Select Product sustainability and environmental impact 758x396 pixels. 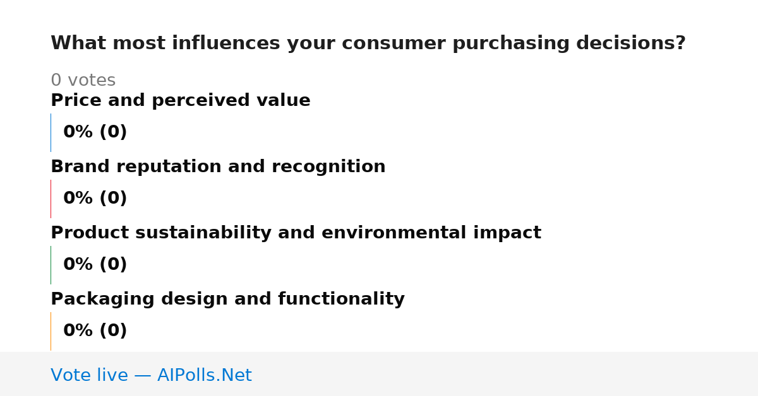[x=296, y=233]
